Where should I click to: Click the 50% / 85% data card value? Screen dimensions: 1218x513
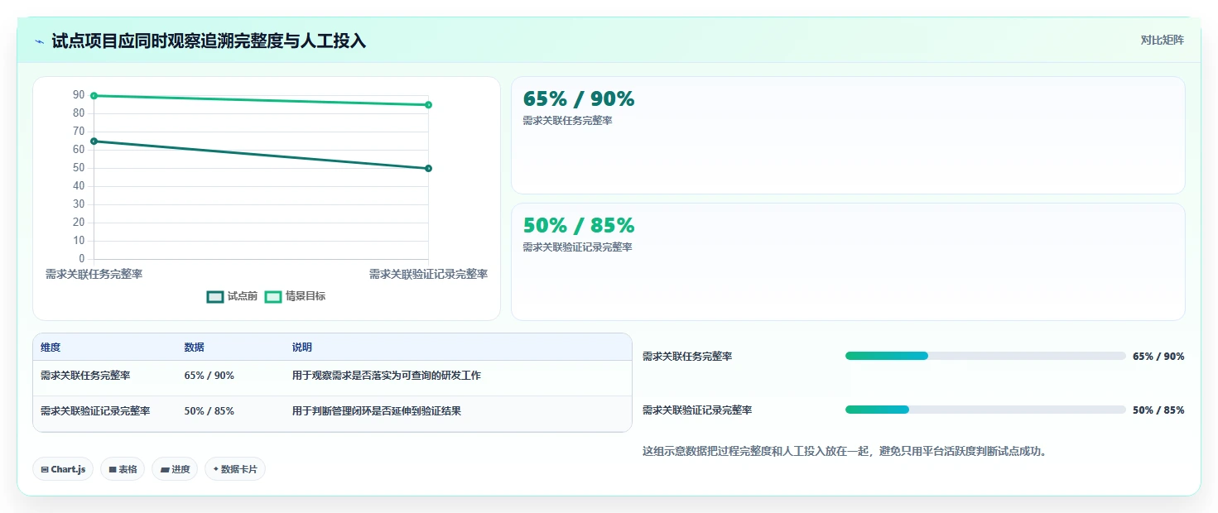(x=579, y=226)
